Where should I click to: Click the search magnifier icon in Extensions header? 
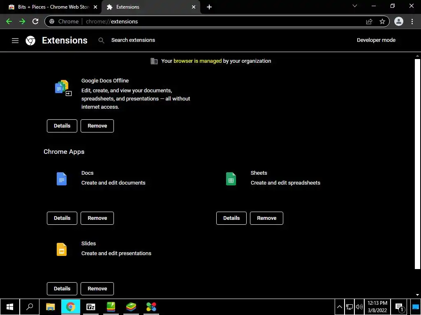pos(101,40)
